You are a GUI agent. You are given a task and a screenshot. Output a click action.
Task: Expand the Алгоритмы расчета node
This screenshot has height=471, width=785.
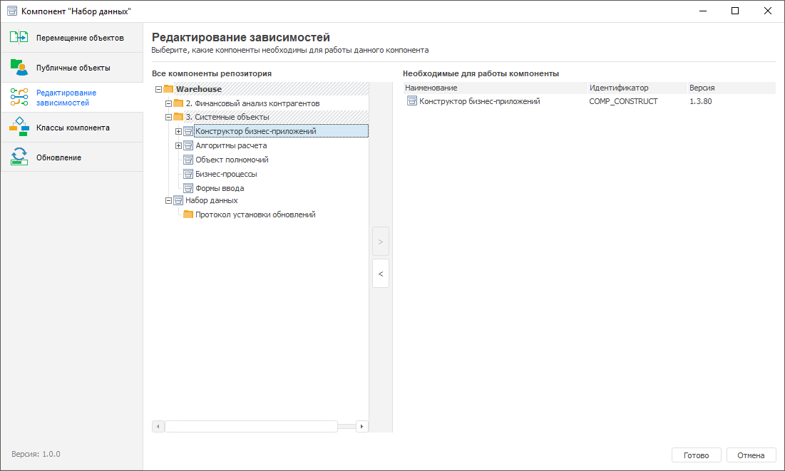tap(179, 146)
